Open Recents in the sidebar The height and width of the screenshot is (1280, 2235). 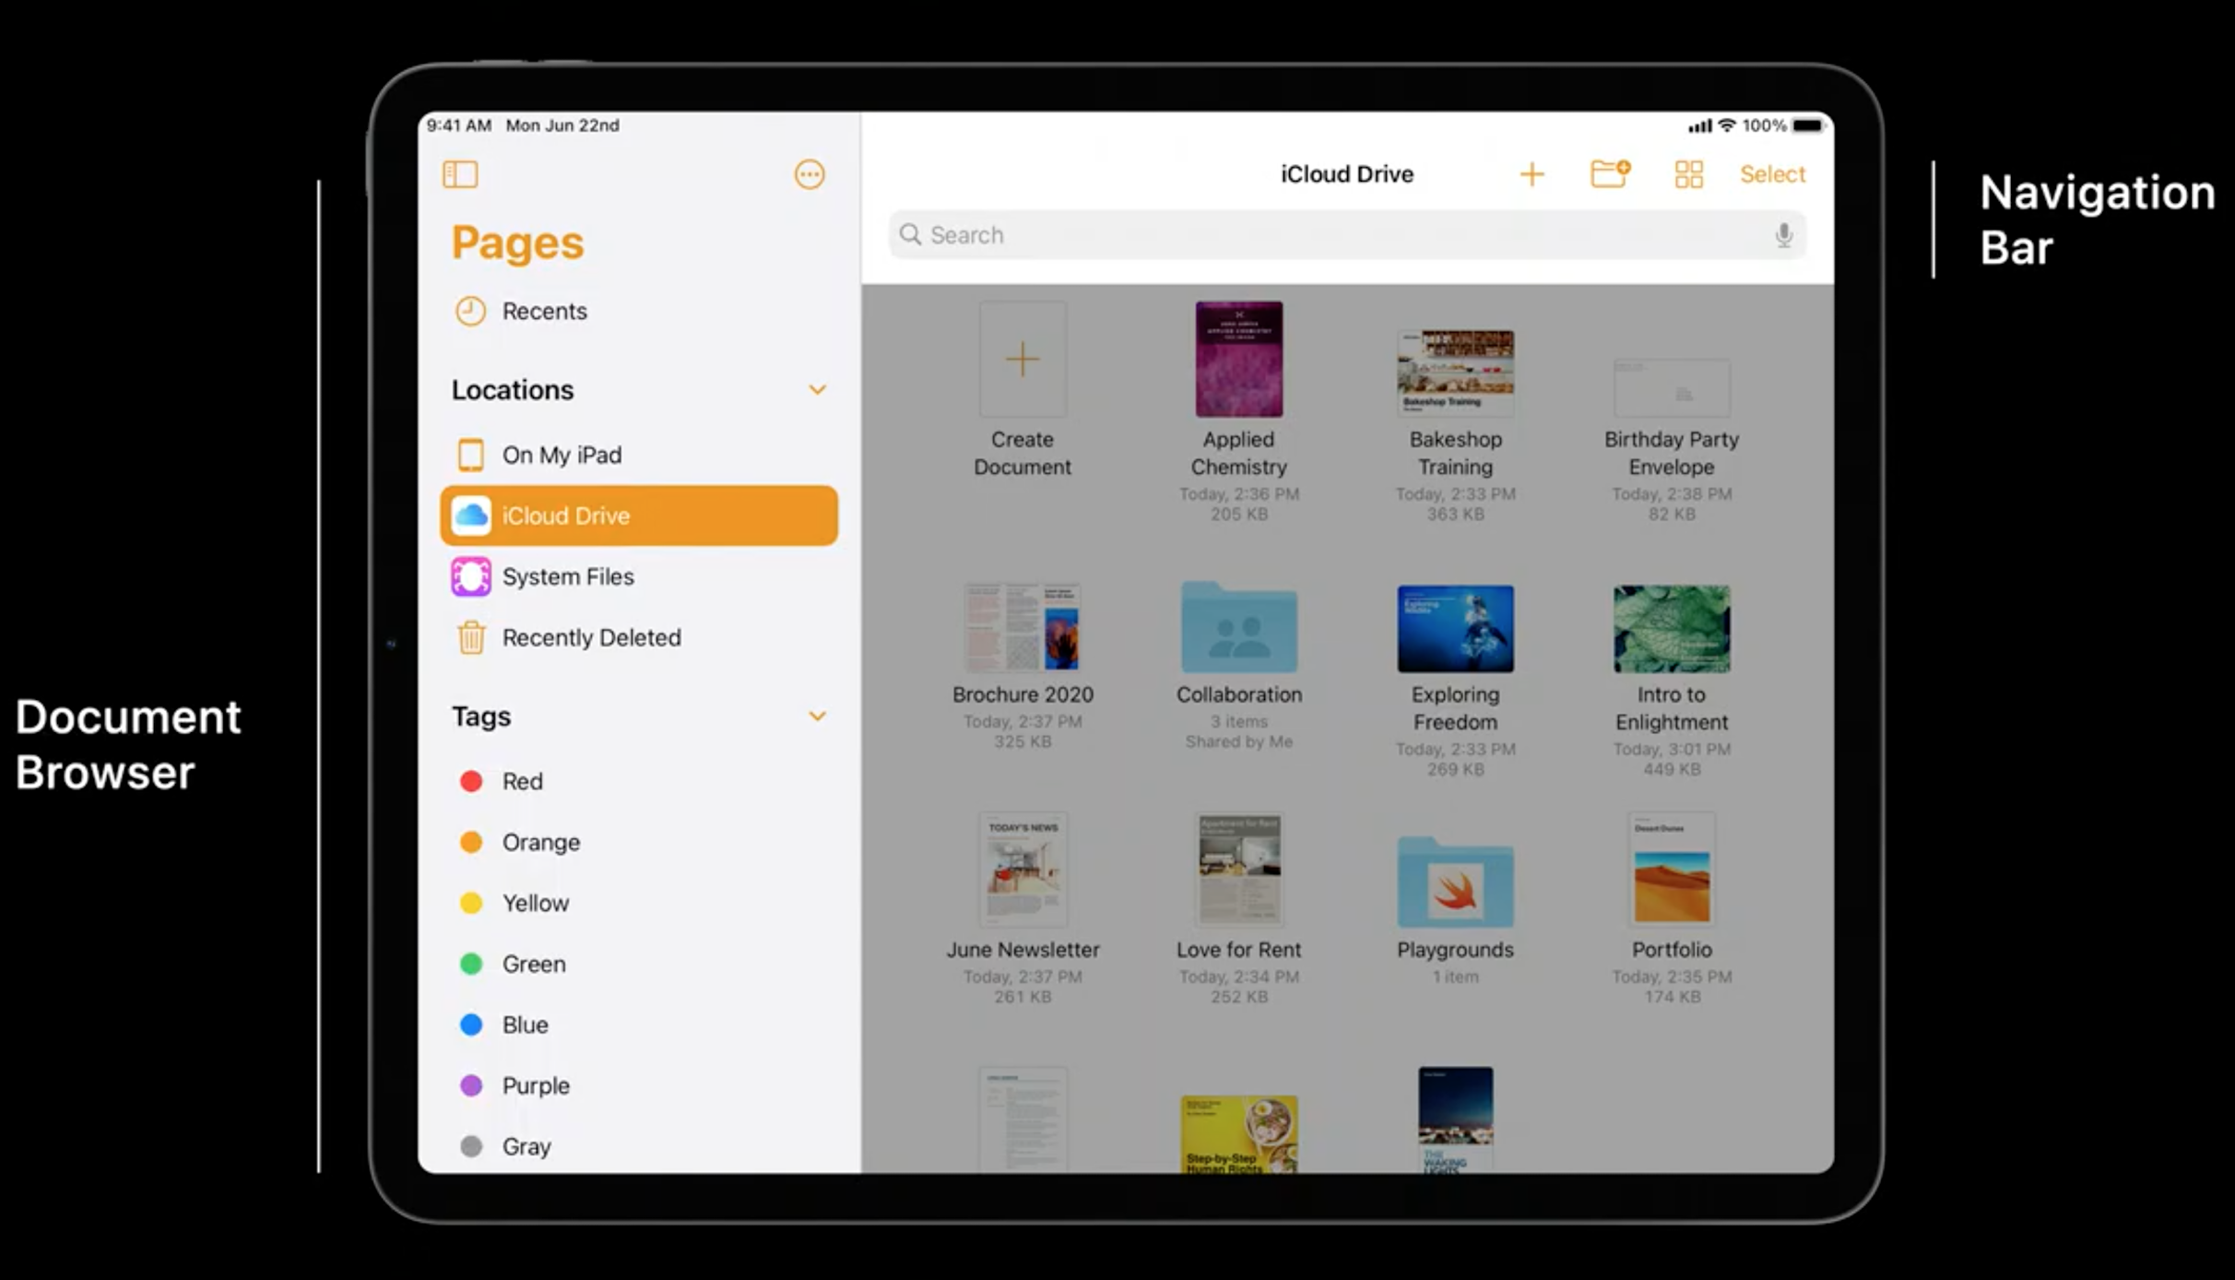point(638,311)
